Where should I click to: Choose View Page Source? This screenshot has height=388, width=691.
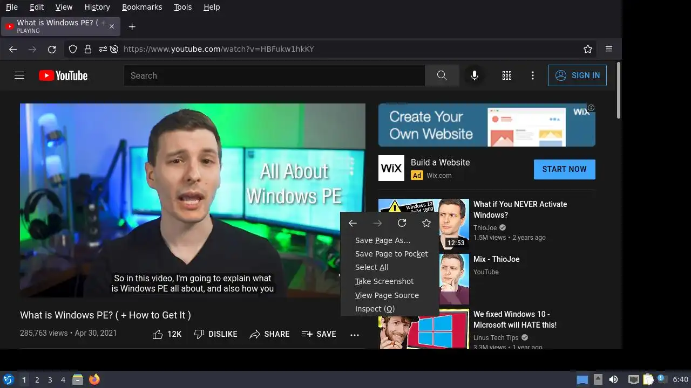pos(389,295)
